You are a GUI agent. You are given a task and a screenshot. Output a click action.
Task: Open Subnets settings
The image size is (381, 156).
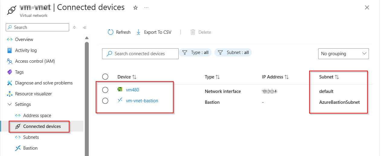(31, 137)
